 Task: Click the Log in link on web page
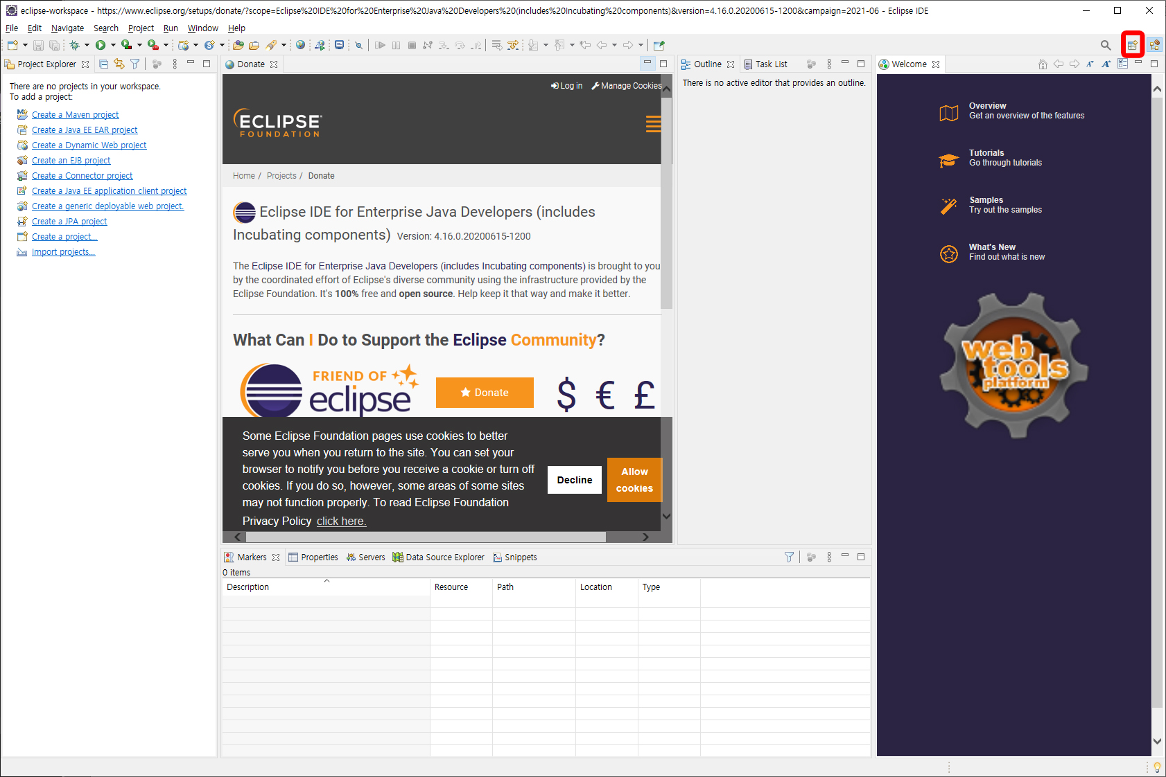(566, 86)
